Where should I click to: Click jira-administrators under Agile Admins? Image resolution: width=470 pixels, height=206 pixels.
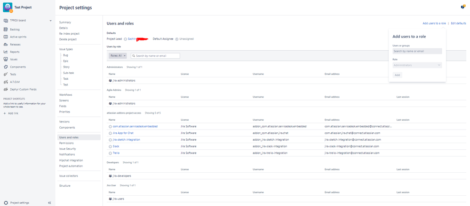click(x=124, y=103)
